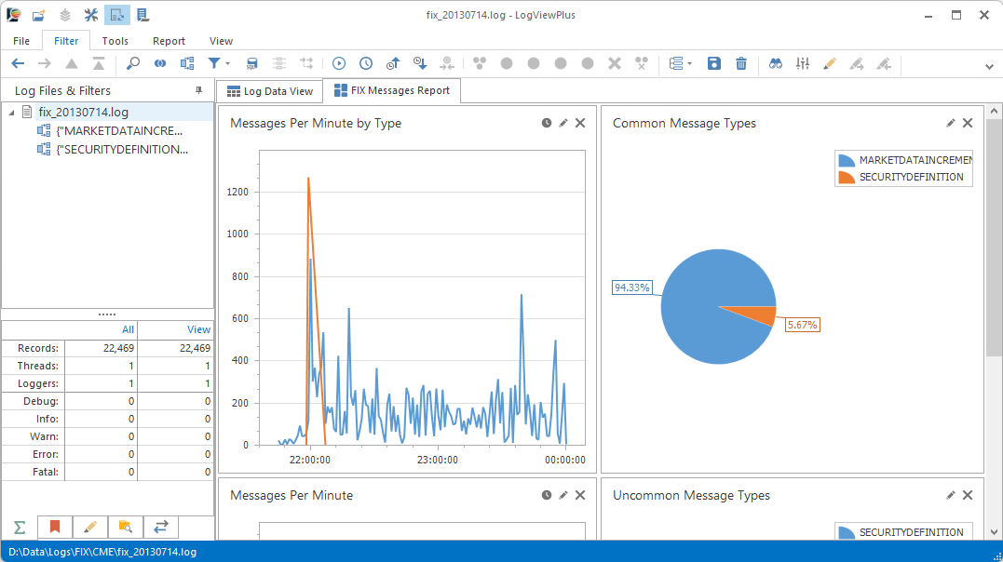
Task: Open the Report ribbon tab
Action: pyautogui.click(x=169, y=41)
